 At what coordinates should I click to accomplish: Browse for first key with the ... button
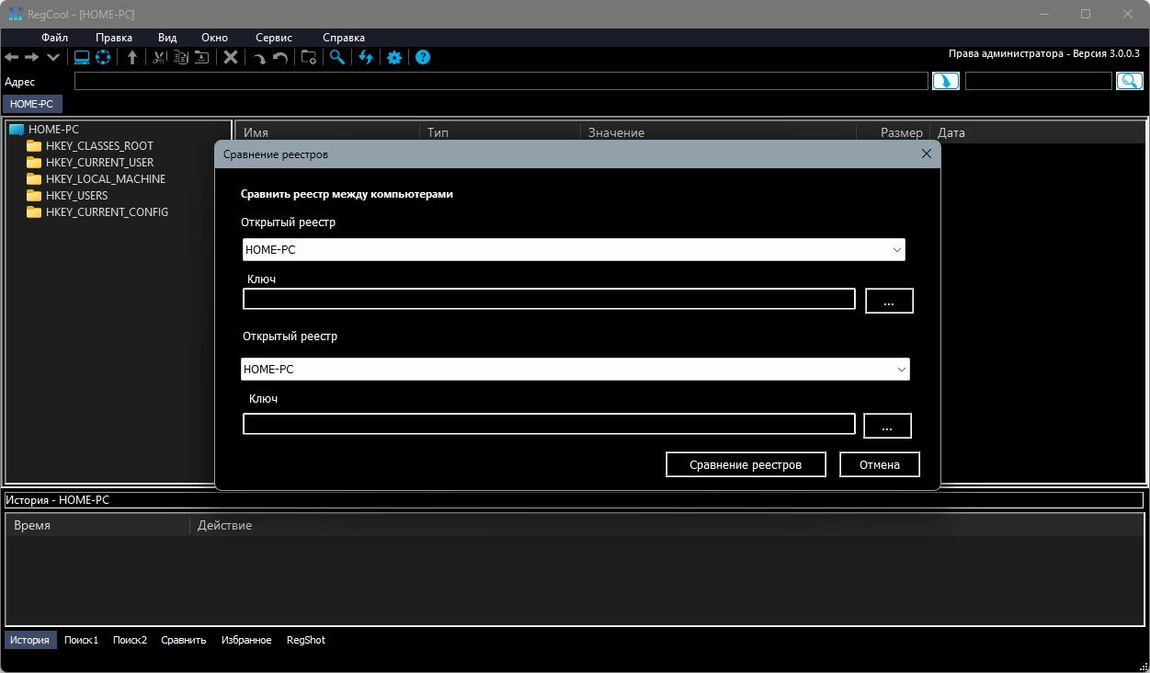888,302
